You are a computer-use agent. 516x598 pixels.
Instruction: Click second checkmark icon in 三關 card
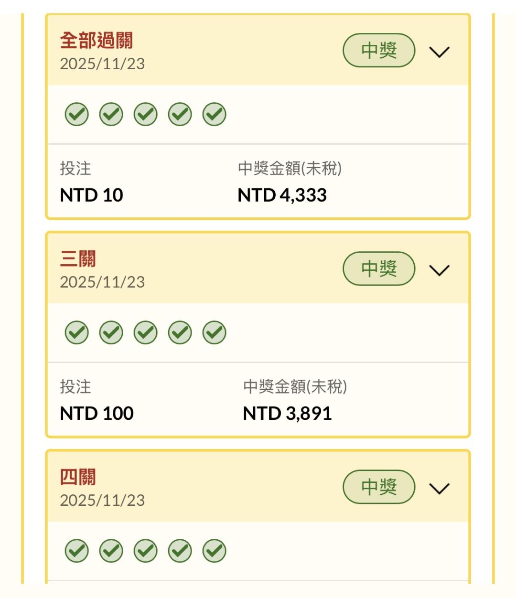click(x=111, y=332)
